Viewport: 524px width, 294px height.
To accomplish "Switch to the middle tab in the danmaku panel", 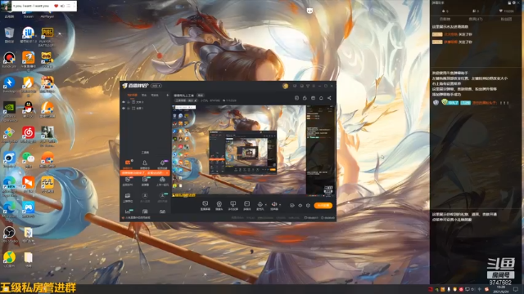I will coord(476,20).
